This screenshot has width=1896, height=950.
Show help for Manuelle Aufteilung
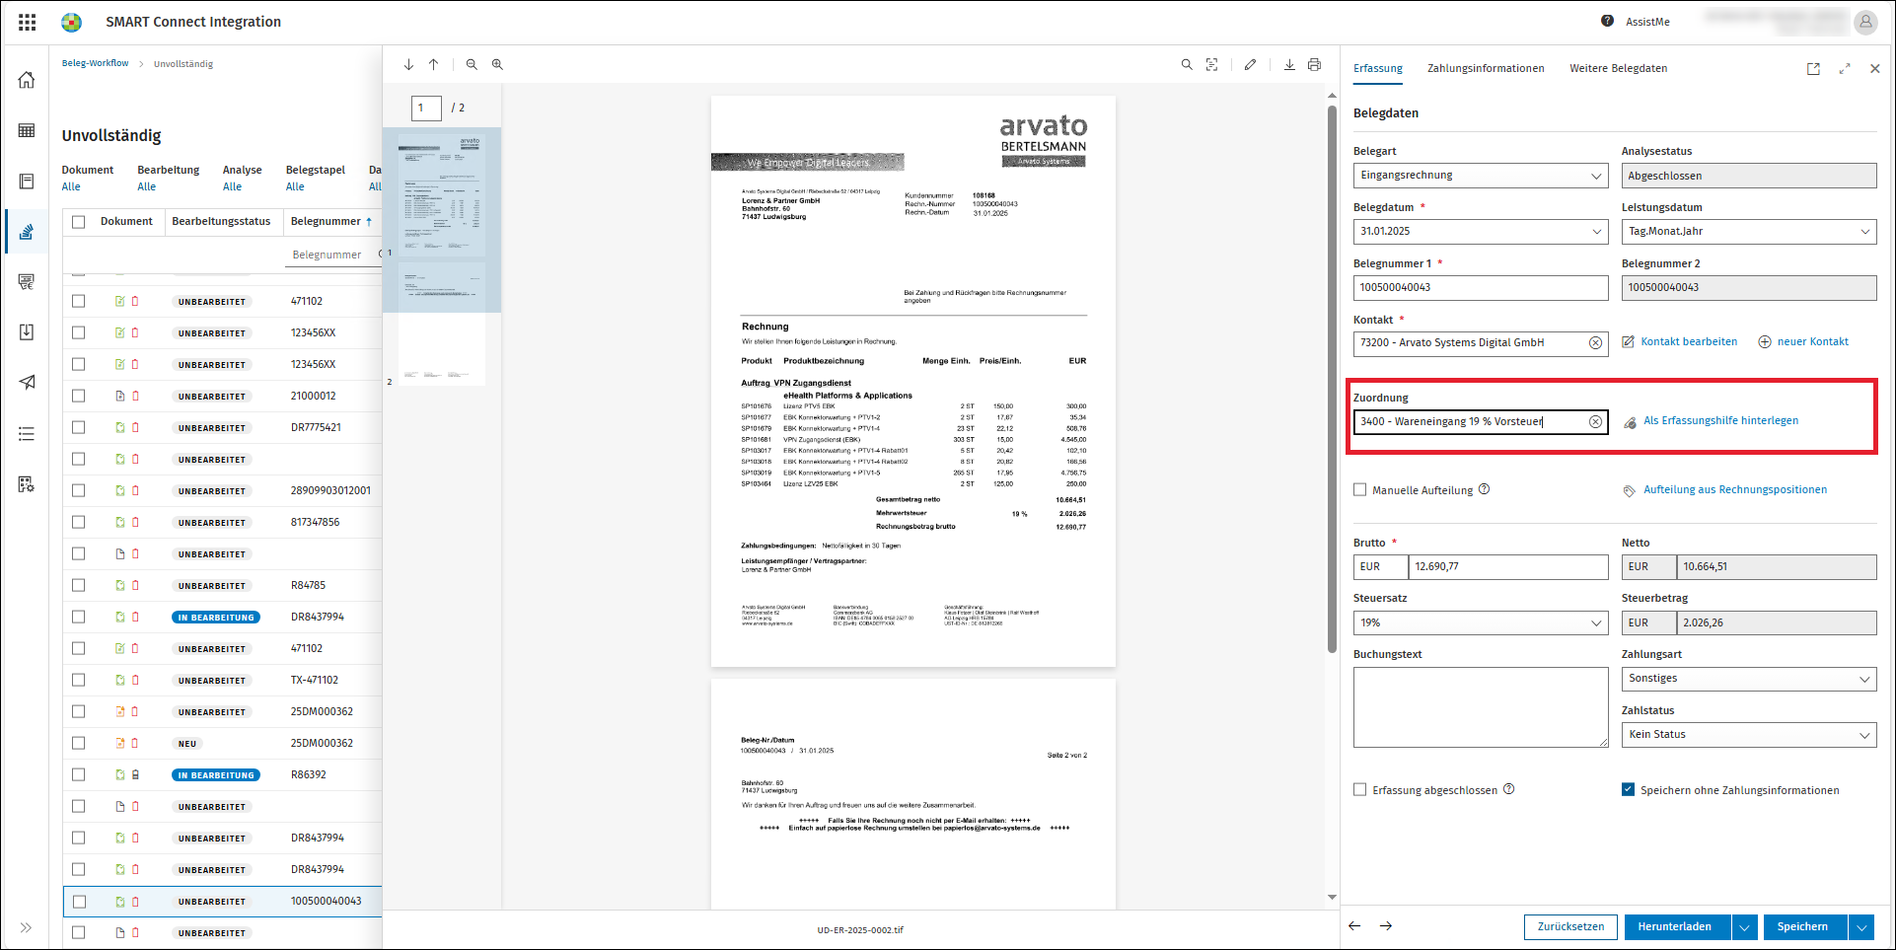(x=1484, y=489)
